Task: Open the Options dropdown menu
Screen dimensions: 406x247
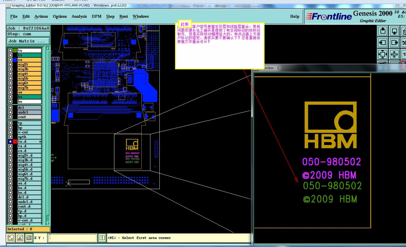Action: coord(60,16)
